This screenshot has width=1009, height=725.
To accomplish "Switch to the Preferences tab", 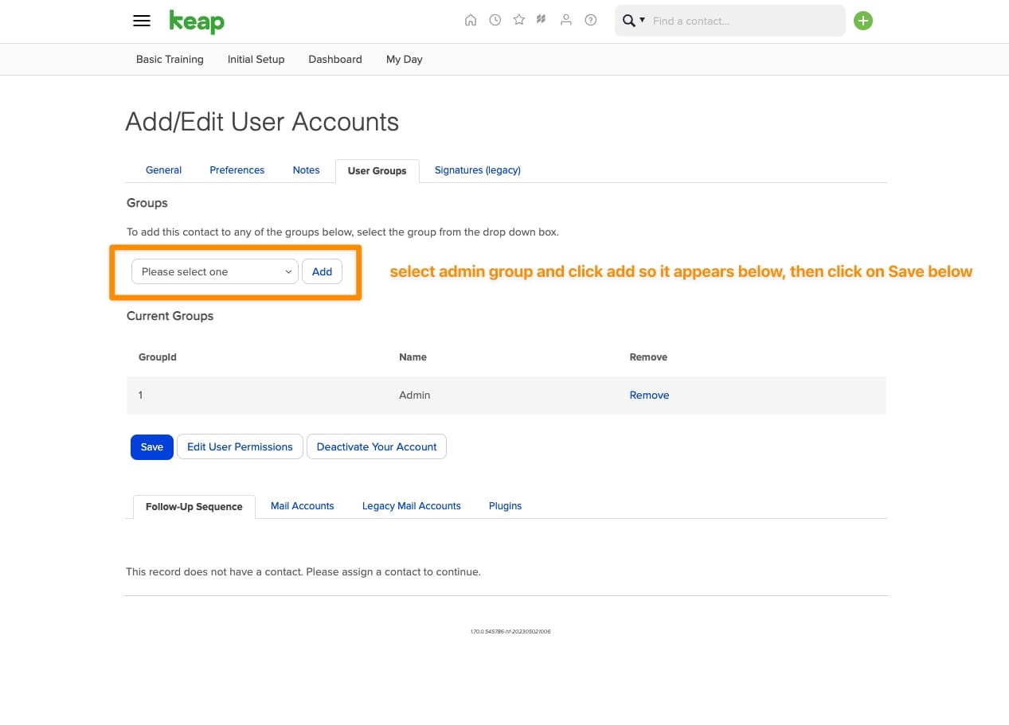I will tap(237, 170).
